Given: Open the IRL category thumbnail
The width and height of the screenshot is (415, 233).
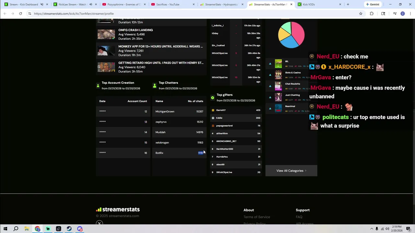Looking at the screenshot, I should 279,63.
